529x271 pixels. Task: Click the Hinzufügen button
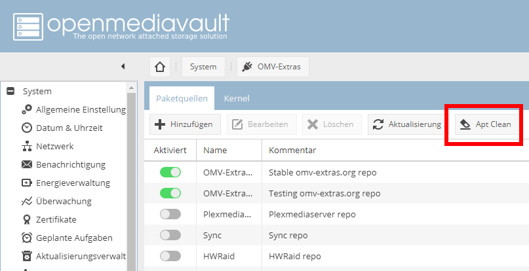coord(185,124)
